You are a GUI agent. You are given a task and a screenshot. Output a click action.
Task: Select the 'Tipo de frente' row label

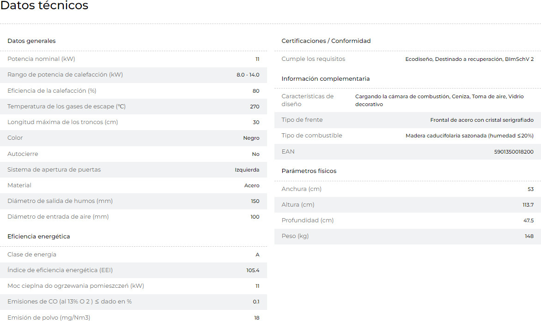coord(302,120)
